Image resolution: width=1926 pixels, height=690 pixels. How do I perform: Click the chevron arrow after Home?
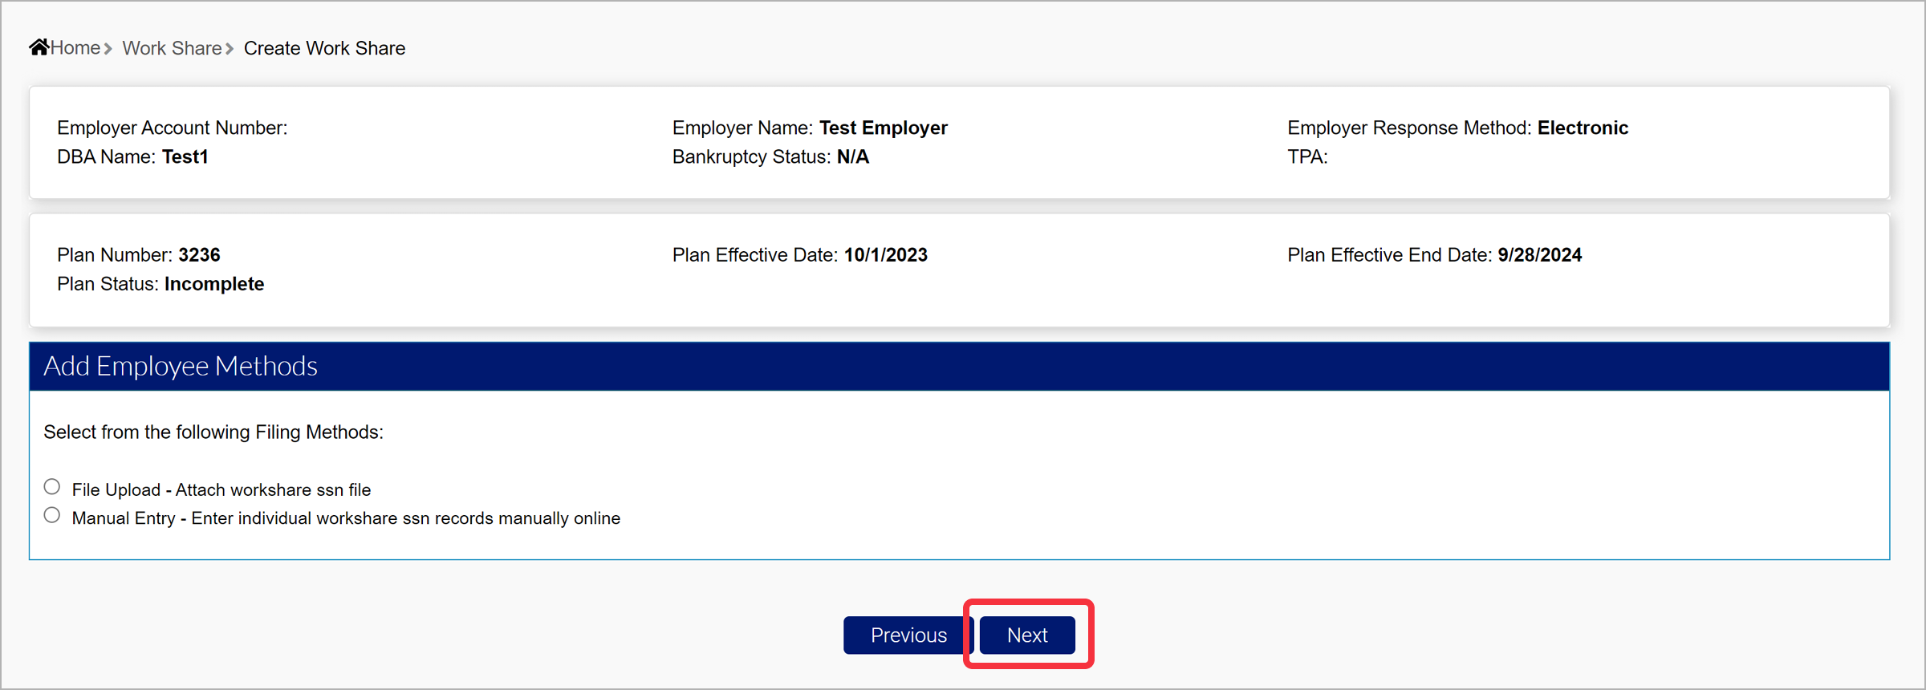point(108,49)
